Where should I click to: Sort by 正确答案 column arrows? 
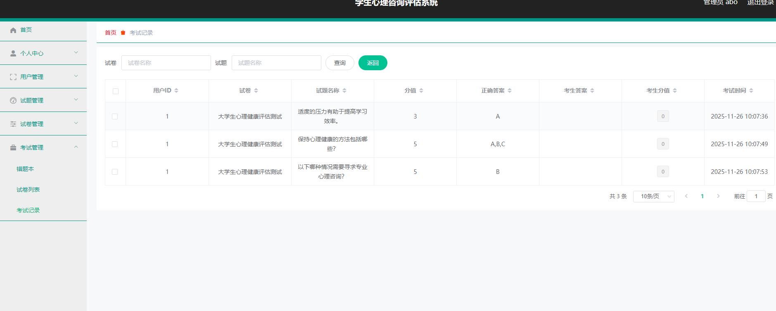pos(510,90)
